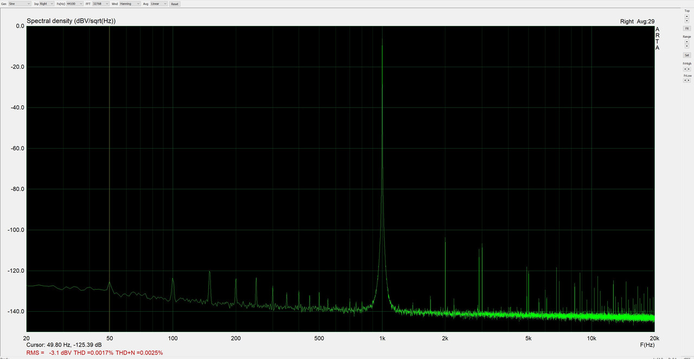Image resolution: width=694 pixels, height=359 pixels.
Task: Click the Top up arrow
Action: [687, 16]
